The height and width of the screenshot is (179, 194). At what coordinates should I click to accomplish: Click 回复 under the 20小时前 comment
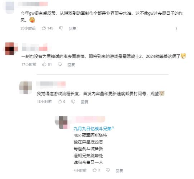click(72, 28)
